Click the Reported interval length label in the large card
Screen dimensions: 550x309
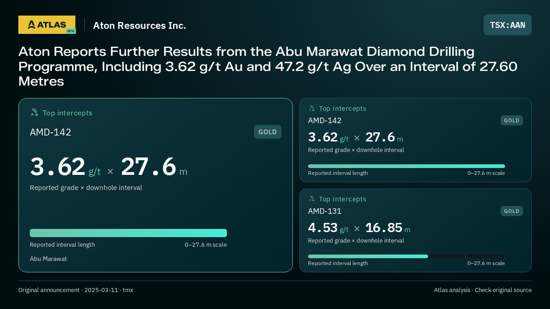62,244
